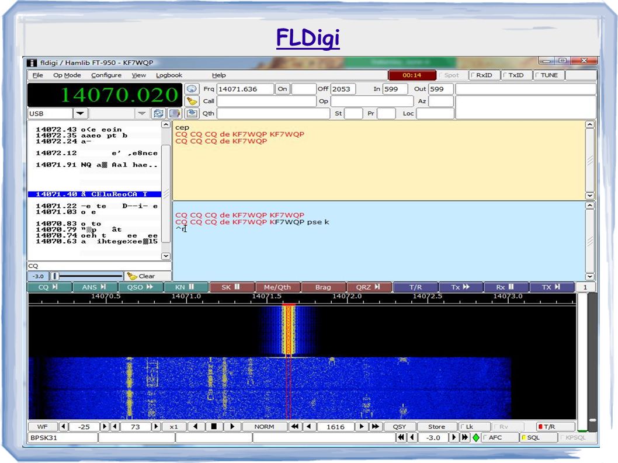
Task: Click the Frq field showing 14071.636
Action: 245,89
